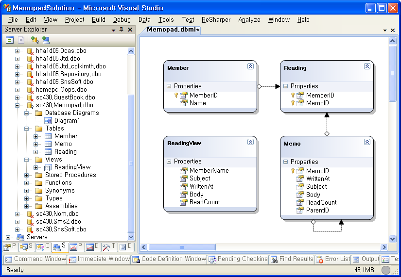
Task: Click Server Explorer vertical scrollbar thumb
Action: point(131,163)
